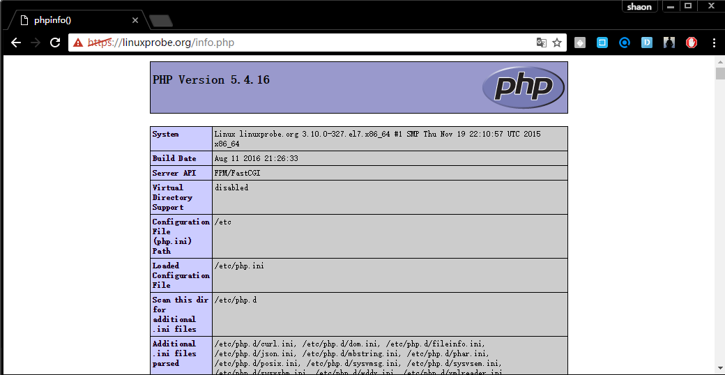This screenshot has height=375, width=725.
Task: Click 'Additional .ini files parsed' label
Action: click(x=174, y=353)
